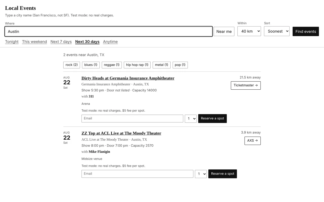Toggle the reggae (1) genre chip

click(112, 65)
